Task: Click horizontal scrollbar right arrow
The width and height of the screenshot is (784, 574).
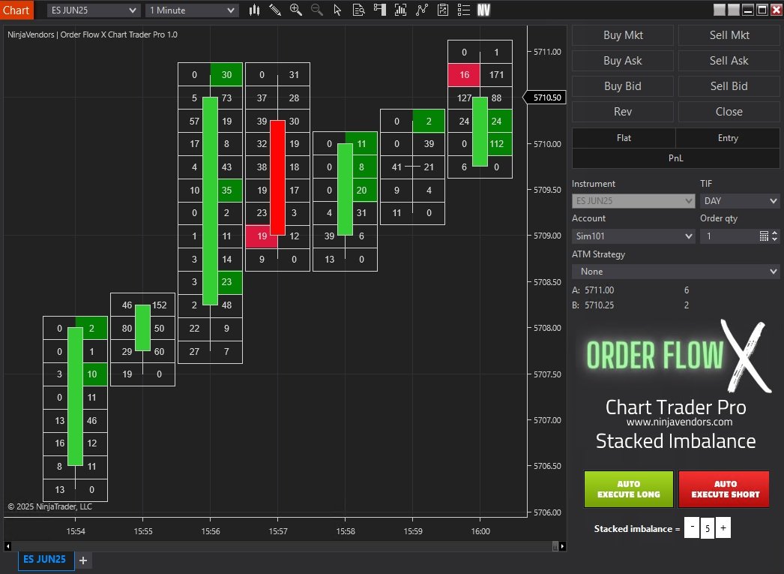Action: pos(562,546)
